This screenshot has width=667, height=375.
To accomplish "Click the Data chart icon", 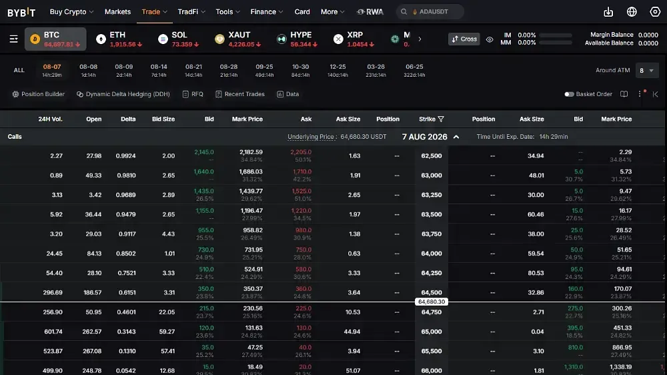I will point(280,94).
